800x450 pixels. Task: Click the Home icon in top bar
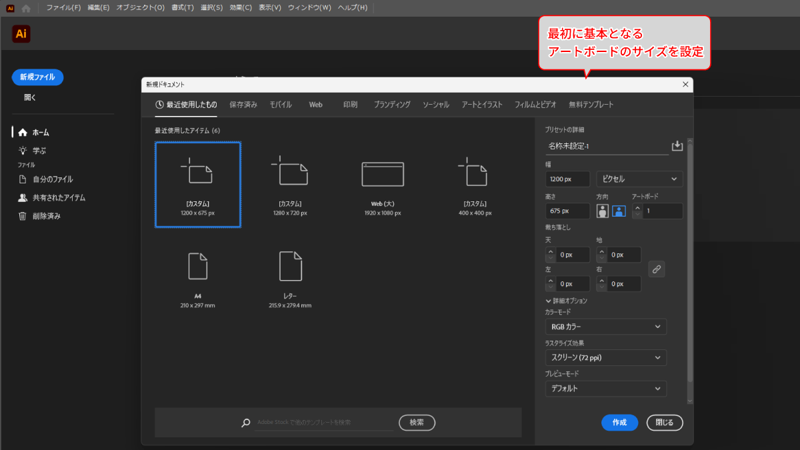26,9
